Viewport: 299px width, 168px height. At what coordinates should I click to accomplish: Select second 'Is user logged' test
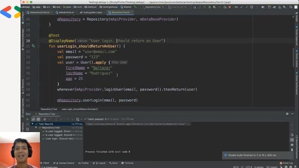[x=57, y=135]
